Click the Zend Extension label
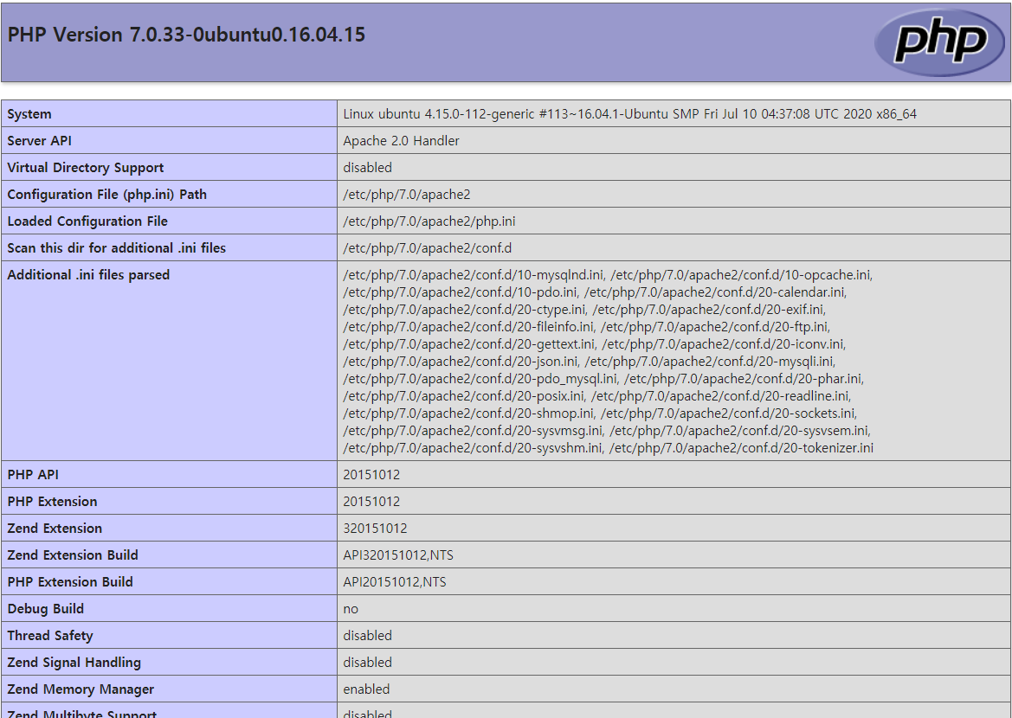The image size is (1012, 718). pyautogui.click(x=55, y=529)
